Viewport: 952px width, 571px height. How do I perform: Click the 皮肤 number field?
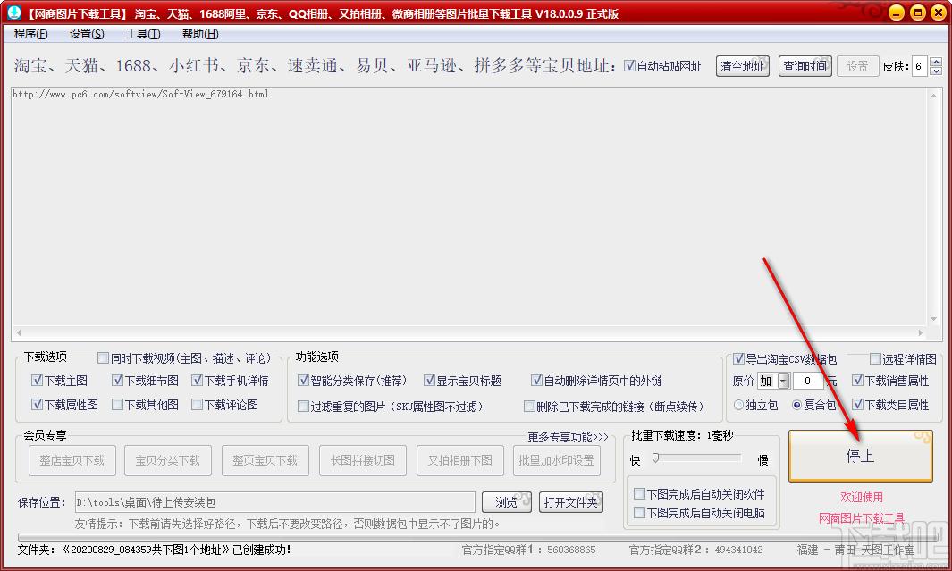click(921, 66)
